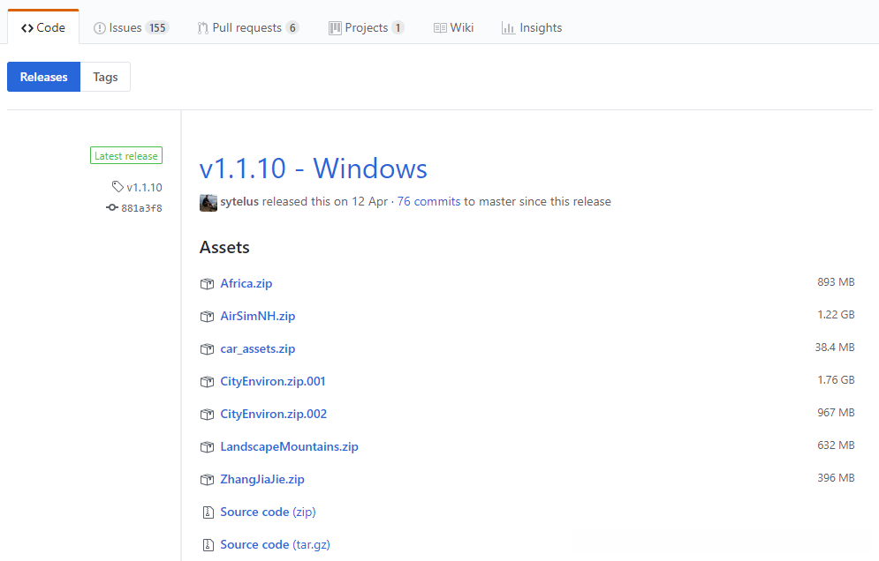The height and width of the screenshot is (561, 879).
Task: Click the sytelus avatar image
Action: (x=208, y=202)
